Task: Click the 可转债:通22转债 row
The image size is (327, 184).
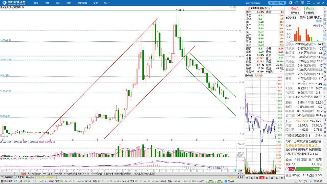Action: (x=304, y=135)
